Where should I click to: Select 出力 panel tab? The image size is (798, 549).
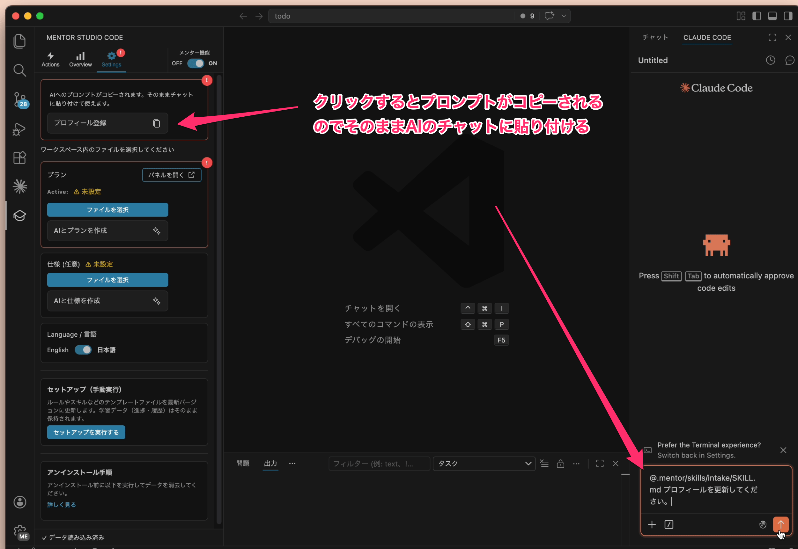click(x=270, y=464)
